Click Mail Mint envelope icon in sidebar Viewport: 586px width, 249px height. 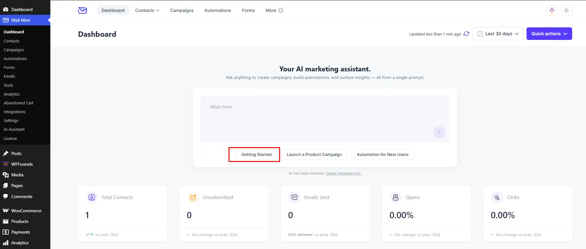[6, 20]
